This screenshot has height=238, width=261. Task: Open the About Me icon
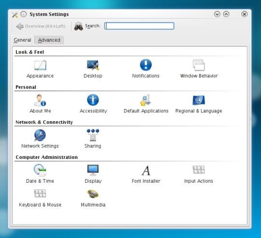tap(40, 100)
